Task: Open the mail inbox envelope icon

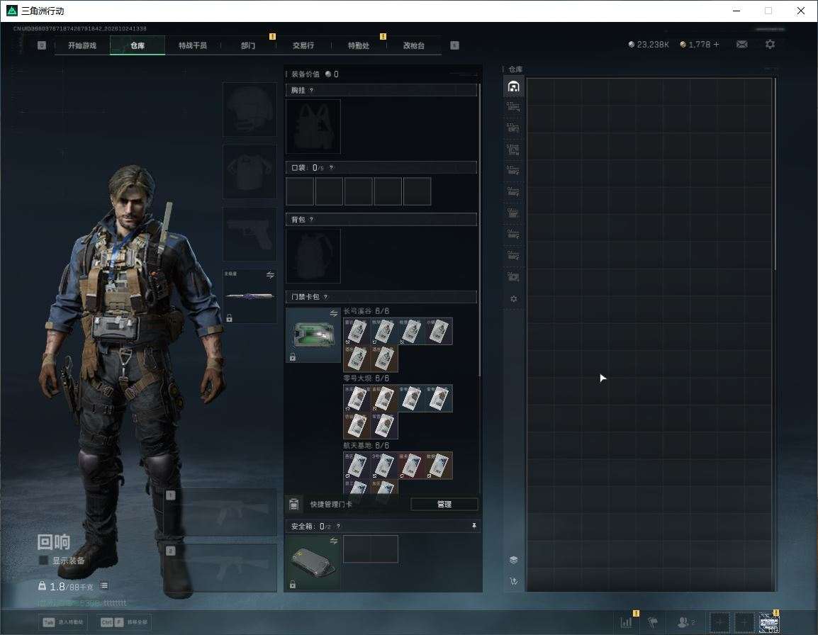Action: click(742, 45)
